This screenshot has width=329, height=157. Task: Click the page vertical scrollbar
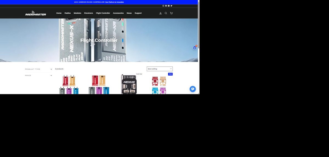(199, 47)
